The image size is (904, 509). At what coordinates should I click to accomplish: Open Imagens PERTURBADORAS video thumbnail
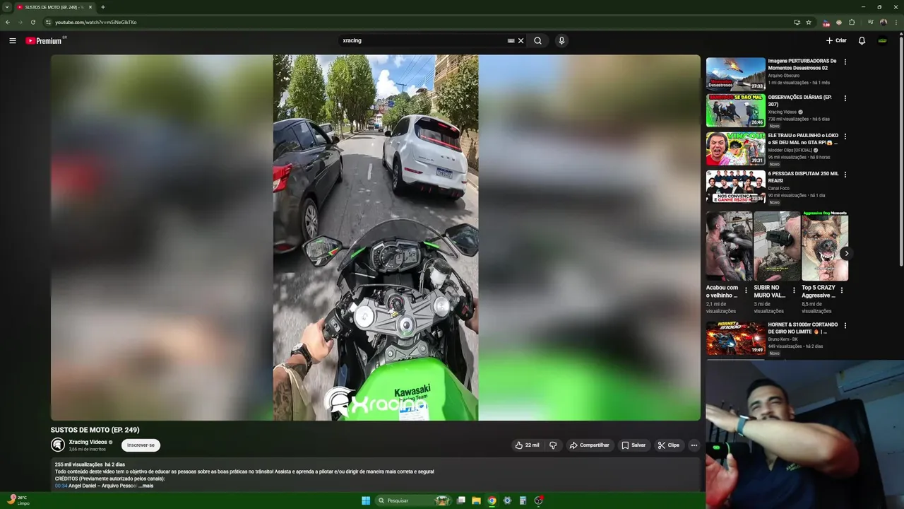point(735,74)
